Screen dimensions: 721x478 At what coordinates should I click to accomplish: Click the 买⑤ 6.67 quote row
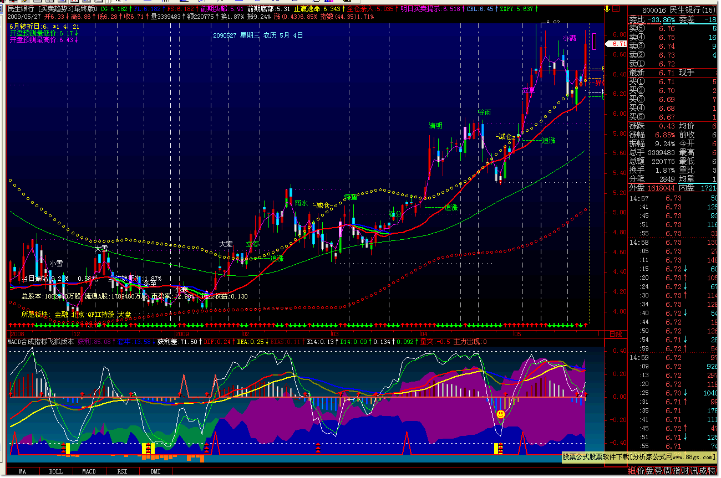(673, 117)
